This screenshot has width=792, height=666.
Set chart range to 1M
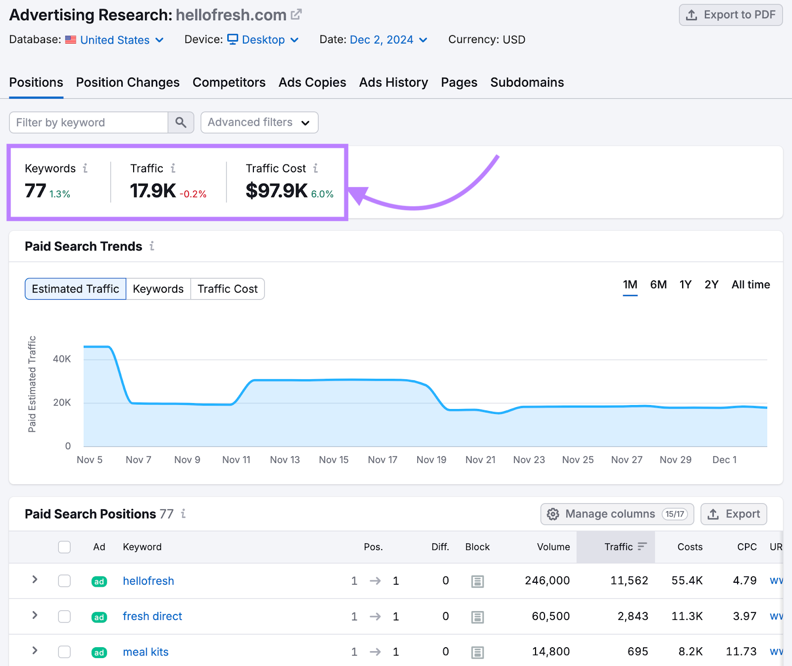point(630,285)
